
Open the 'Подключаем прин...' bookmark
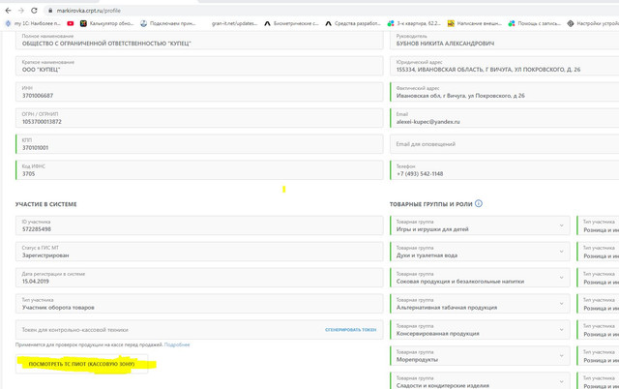pos(167,23)
